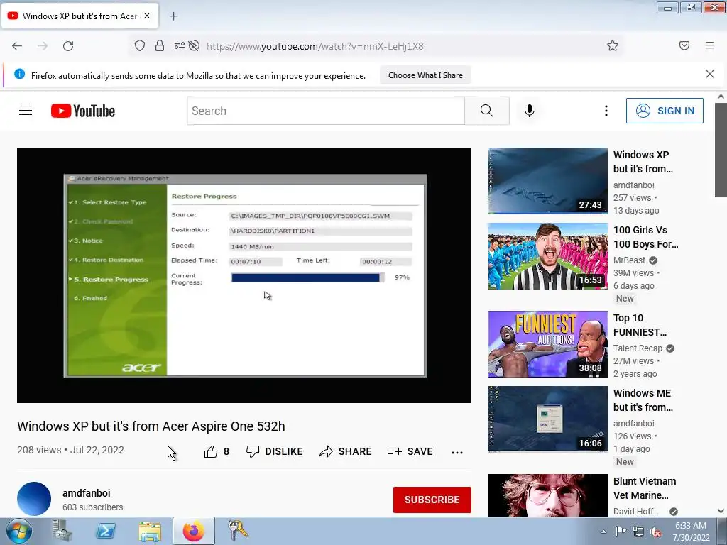Viewport: 727px width, 545px height.
Task: Open the amdfanboi channel name link
Action: pos(86,493)
